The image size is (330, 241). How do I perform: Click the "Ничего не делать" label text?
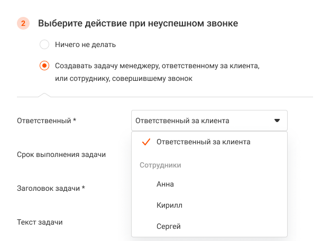[x=85, y=44]
